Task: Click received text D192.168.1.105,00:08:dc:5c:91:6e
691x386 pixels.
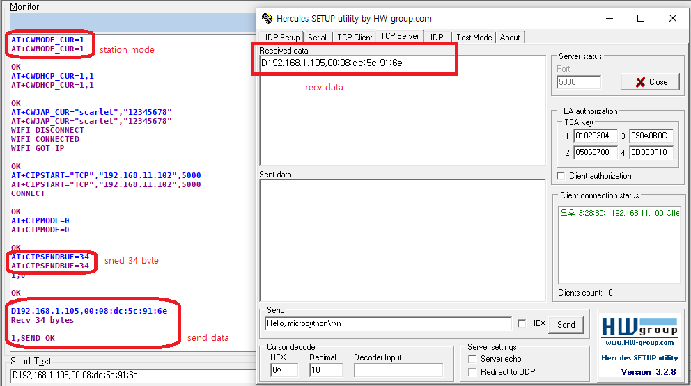Action: tap(332, 63)
